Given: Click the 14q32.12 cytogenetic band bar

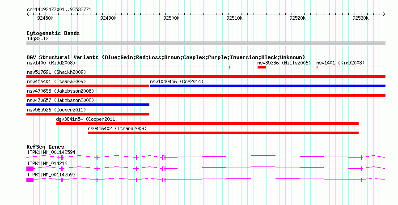Looking at the screenshot, I should pyautogui.click(x=206, y=43).
